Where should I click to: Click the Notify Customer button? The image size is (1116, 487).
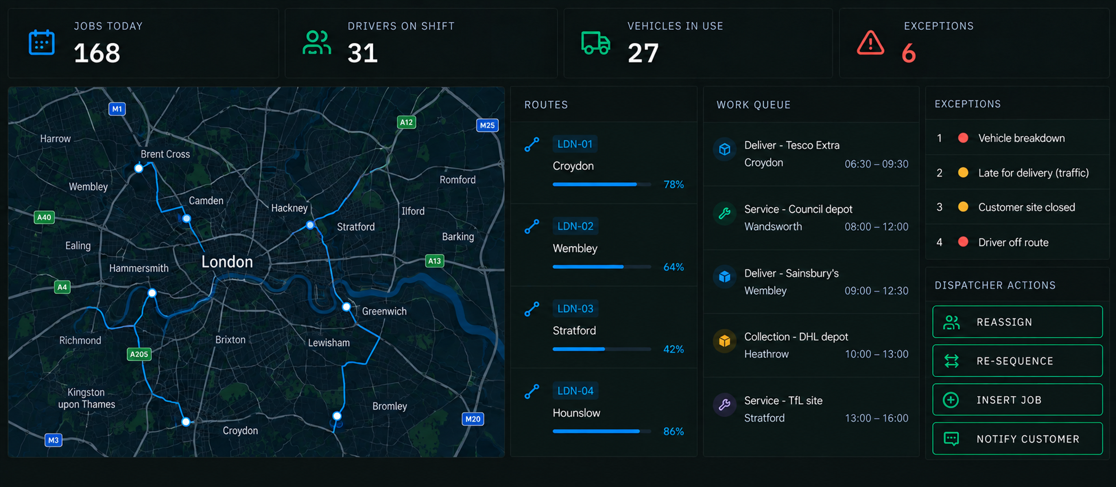(1017, 439)
